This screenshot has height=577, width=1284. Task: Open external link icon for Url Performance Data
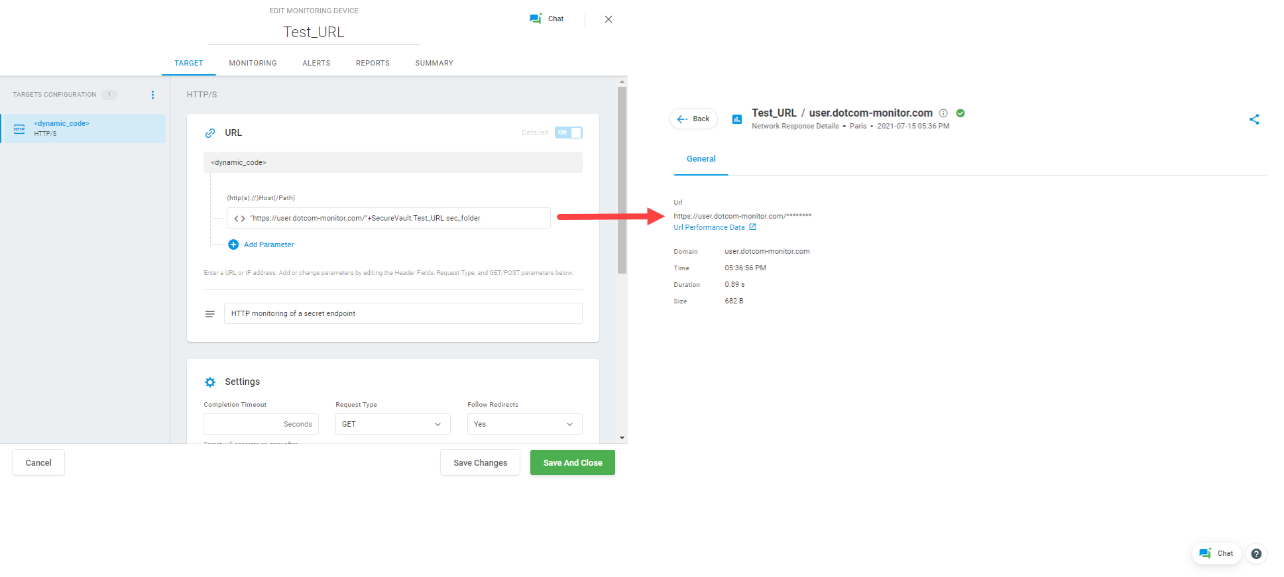click(752, 227)
